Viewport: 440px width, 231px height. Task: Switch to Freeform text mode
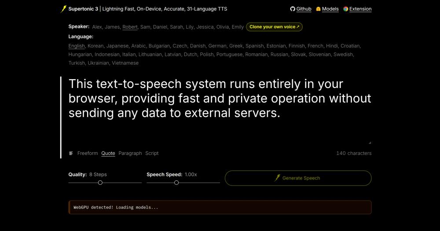pos(88,153)
